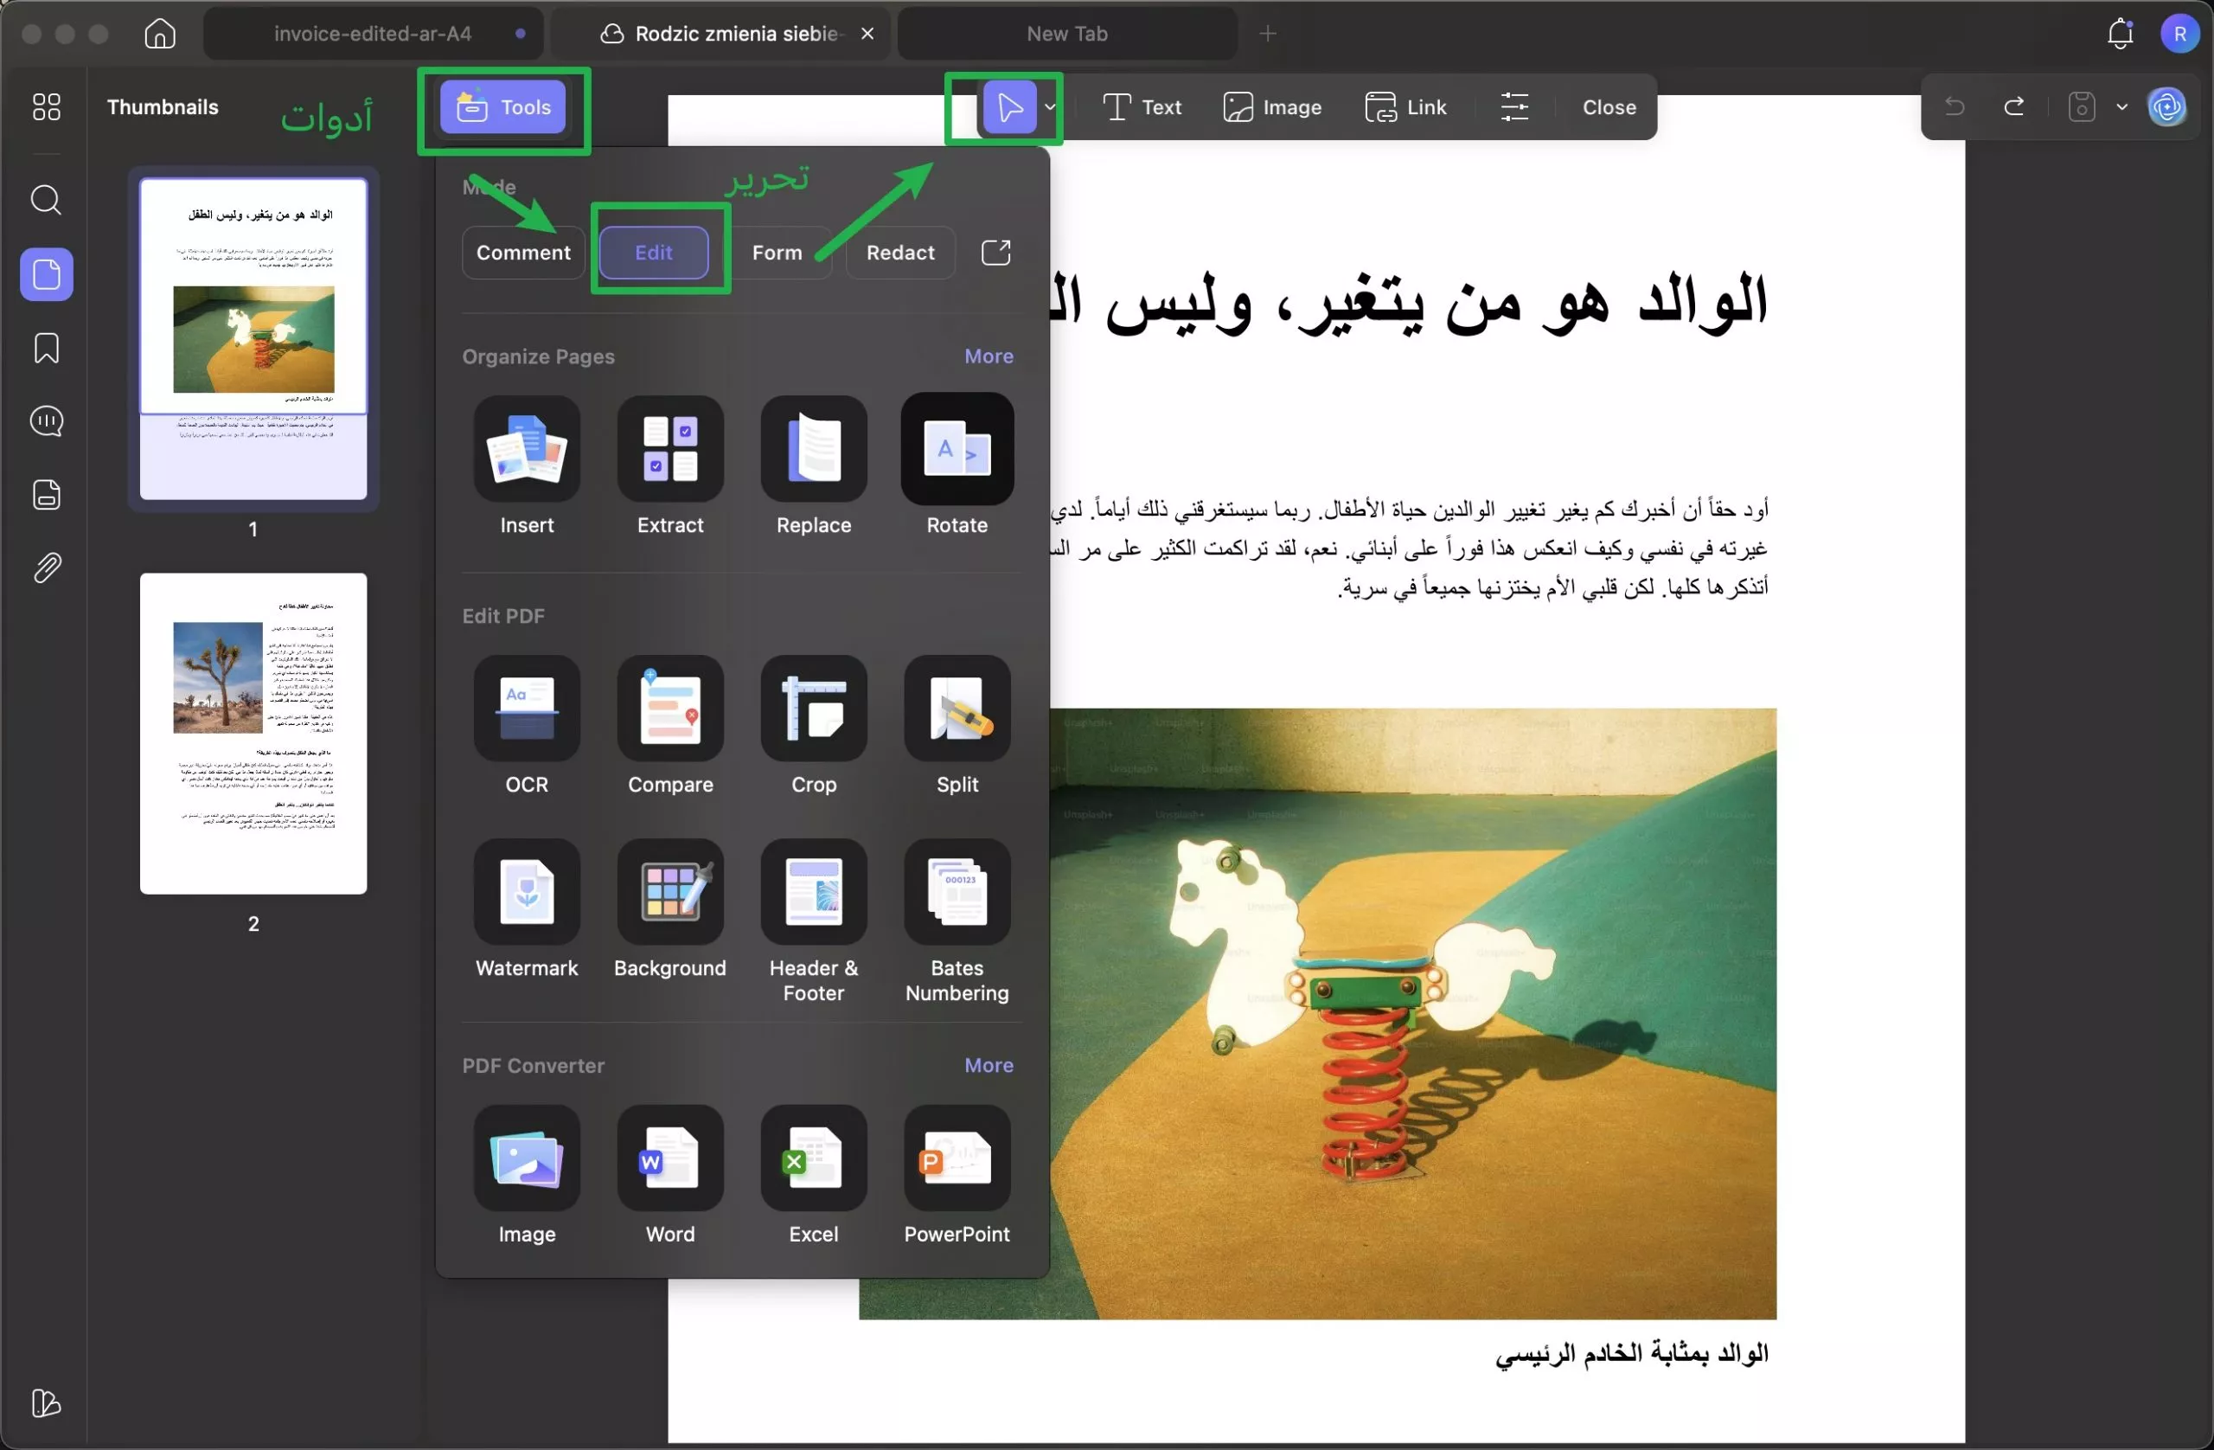Close the current document view
This screenshot has height=1450, width=2214.
pyautogui.click(x=1609, y=106)
